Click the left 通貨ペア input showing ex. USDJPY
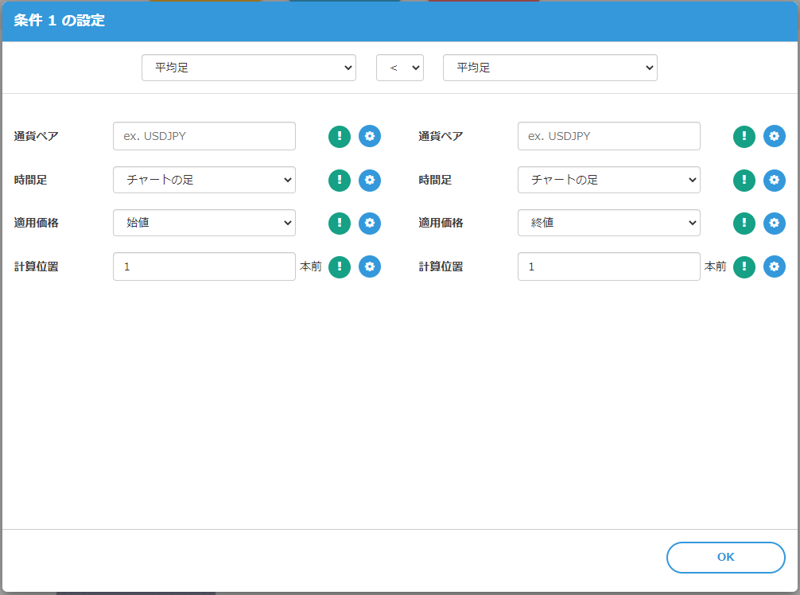The width and height of the screenshot is (800, 595). (204, 136)
